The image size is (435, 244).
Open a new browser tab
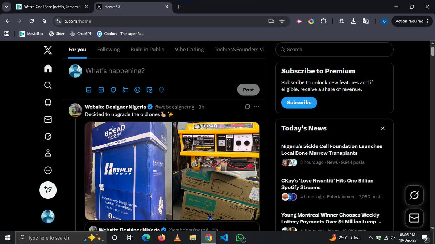[x=179, y=7]
